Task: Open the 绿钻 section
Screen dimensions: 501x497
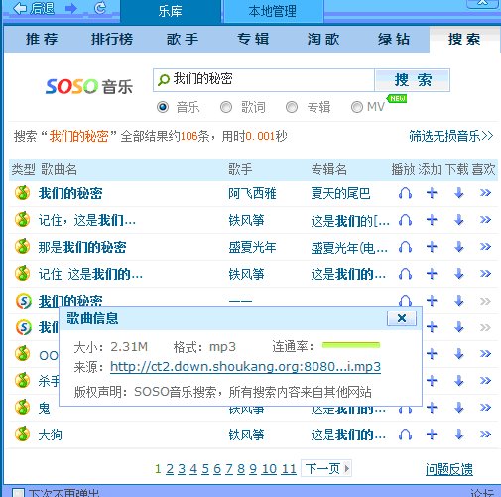Action: click(x=394, y=39)
